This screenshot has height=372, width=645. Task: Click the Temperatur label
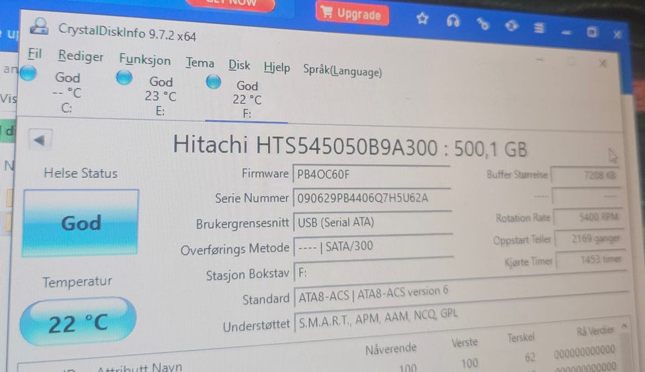[x=77, y=282]
